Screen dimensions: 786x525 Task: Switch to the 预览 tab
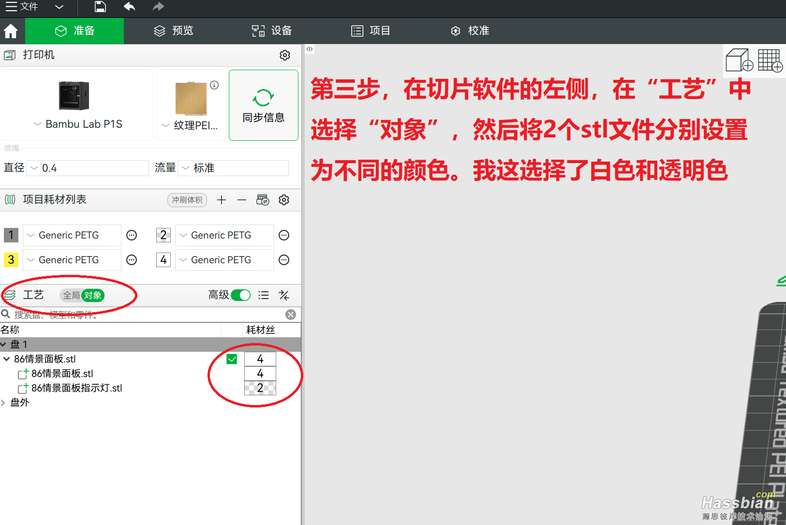coord(173,30)
